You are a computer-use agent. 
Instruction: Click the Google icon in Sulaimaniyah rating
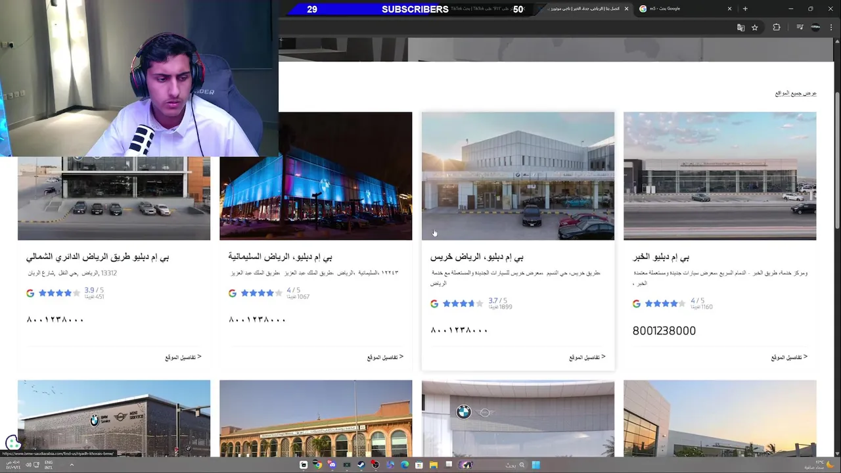(x=232, y=293)
